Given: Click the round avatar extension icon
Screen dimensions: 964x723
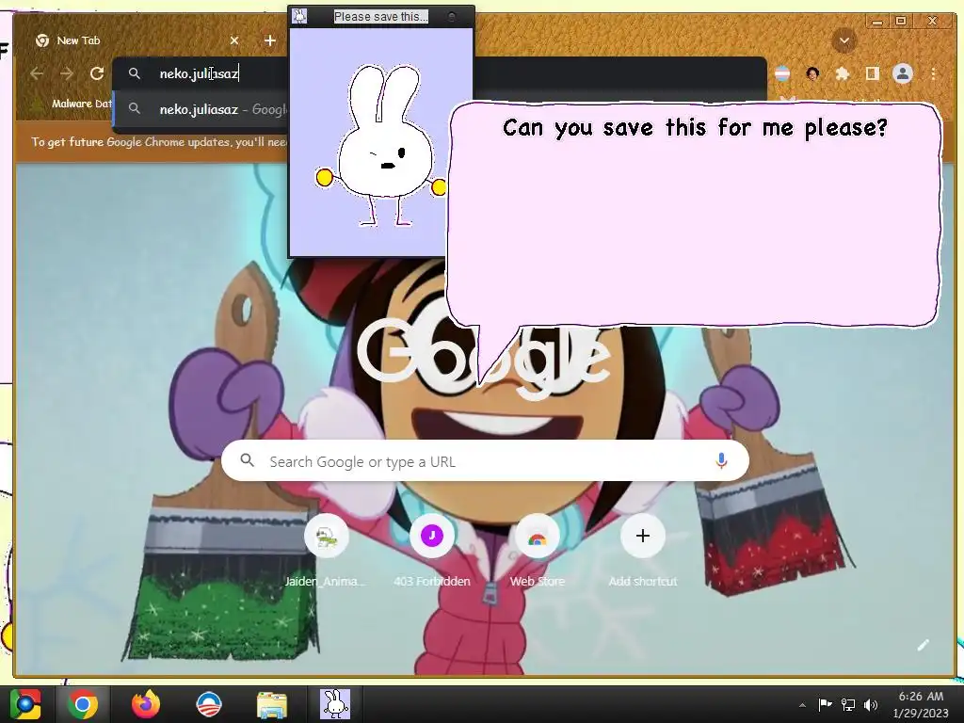Looking at the screenshot, I should click(812, 73).
